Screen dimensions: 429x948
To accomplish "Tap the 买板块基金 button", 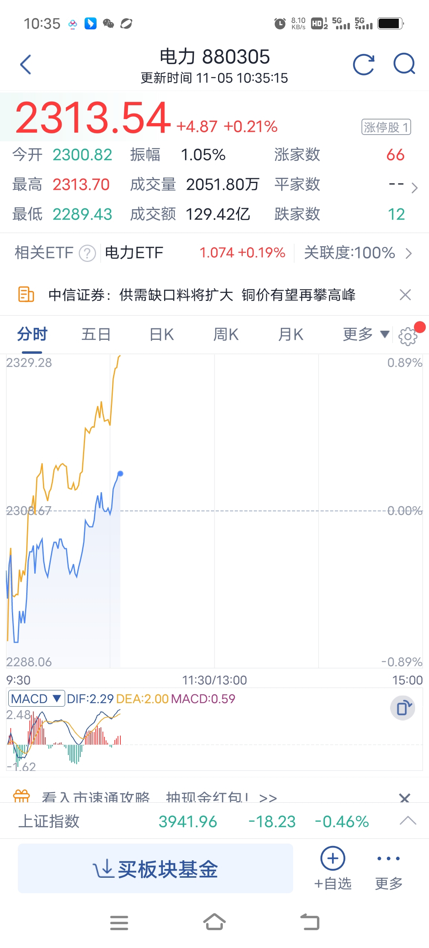I will (155, 869).
